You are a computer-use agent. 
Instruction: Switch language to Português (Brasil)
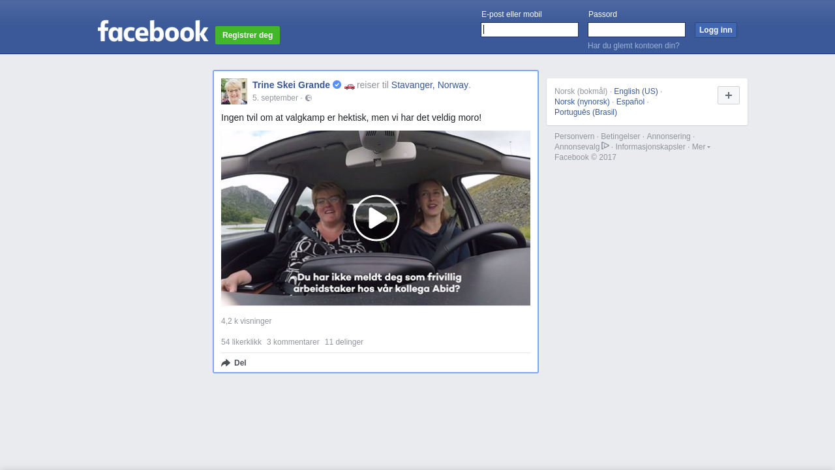coord(586,112)
